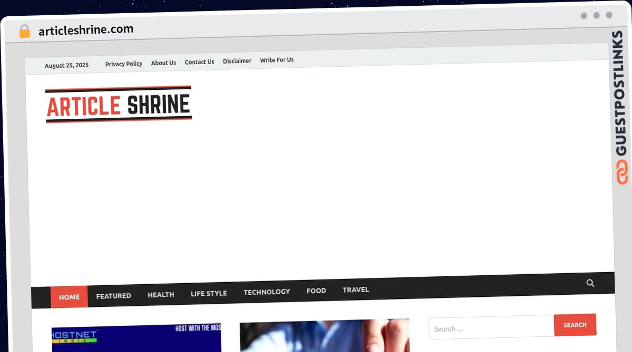The image size is (632, 352).
Task: Browse the Health category
Action: [161, 295]
